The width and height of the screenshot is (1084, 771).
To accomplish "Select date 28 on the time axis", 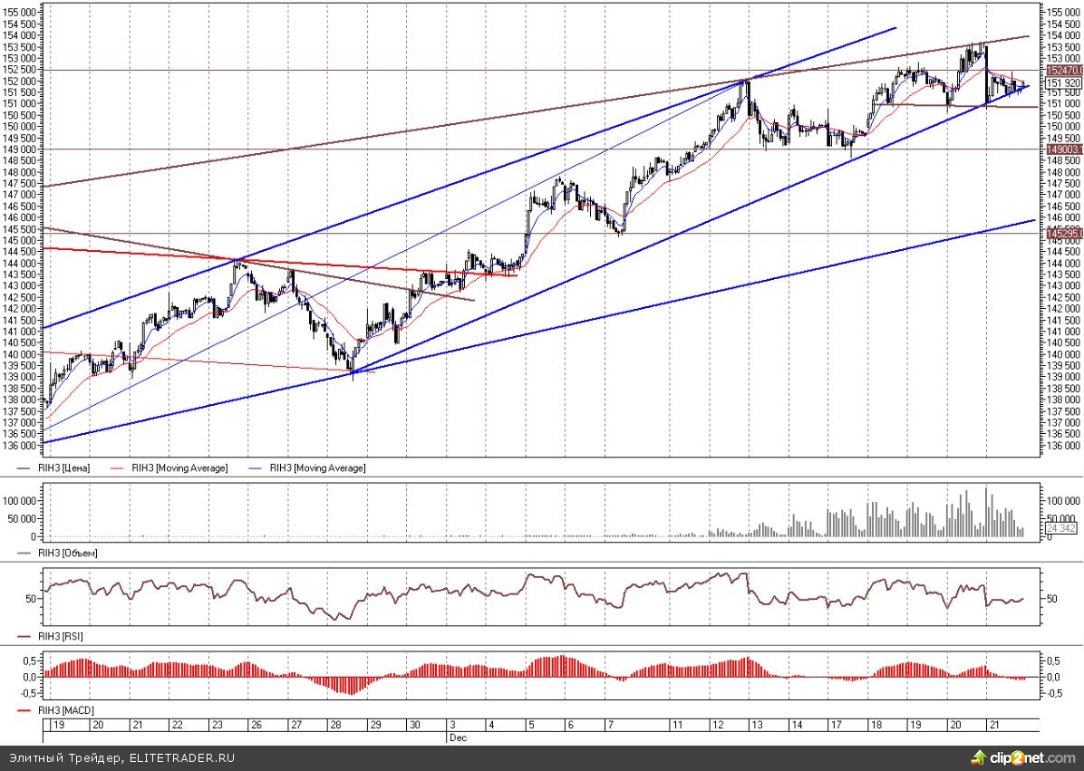I will click(335, 726).
